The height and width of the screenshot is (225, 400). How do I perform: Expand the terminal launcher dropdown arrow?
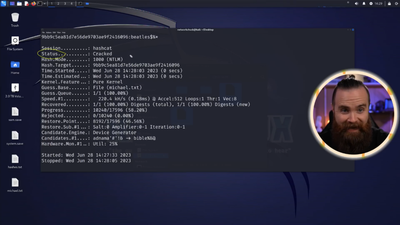point(45,4)
